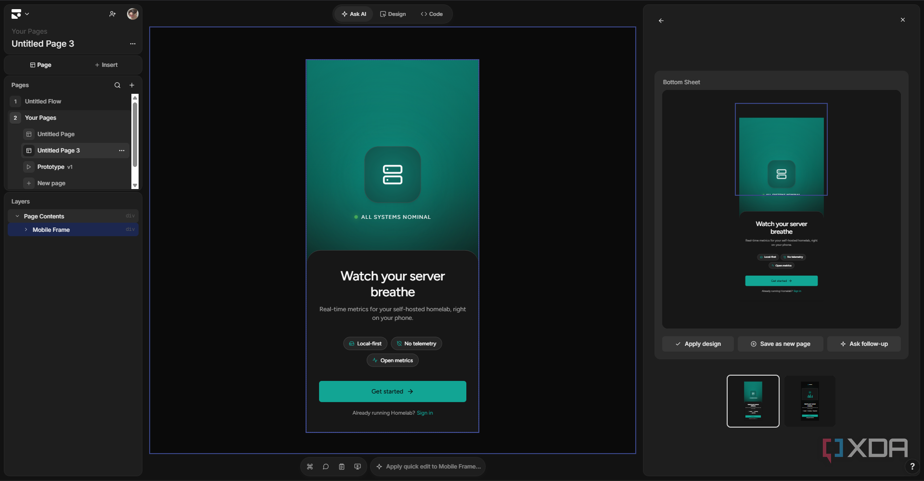
Task: Click the clipboard notes icon in bottom toolbar
Action: tap(342, 467)
